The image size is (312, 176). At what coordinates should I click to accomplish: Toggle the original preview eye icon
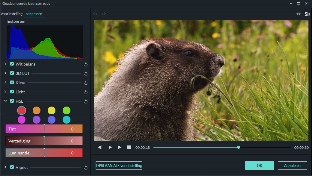pos(299,14)
